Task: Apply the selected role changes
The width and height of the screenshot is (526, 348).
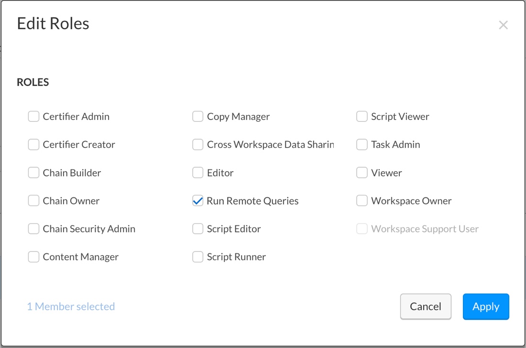Action: coord(486,306)
